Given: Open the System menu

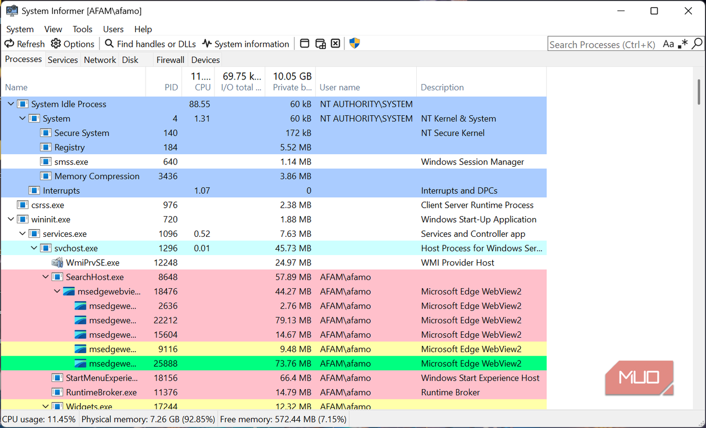Looking at the screenshot, I should pos(20,29).
